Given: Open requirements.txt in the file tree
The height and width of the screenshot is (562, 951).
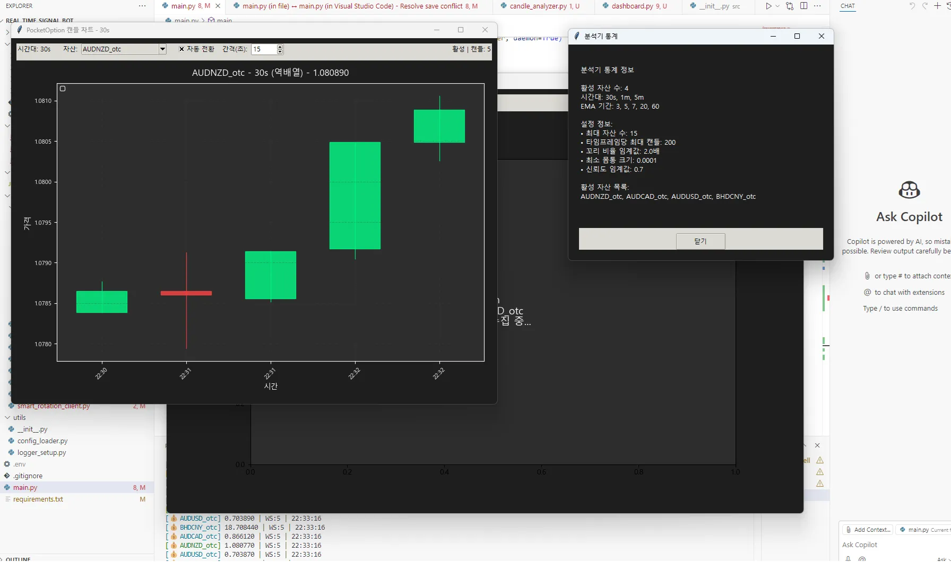Looking at the screenshot, I should pos(38,499).
